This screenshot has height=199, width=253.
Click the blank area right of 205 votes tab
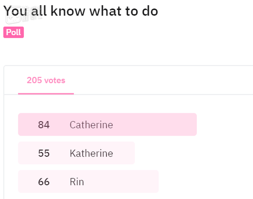pos(162,81)
